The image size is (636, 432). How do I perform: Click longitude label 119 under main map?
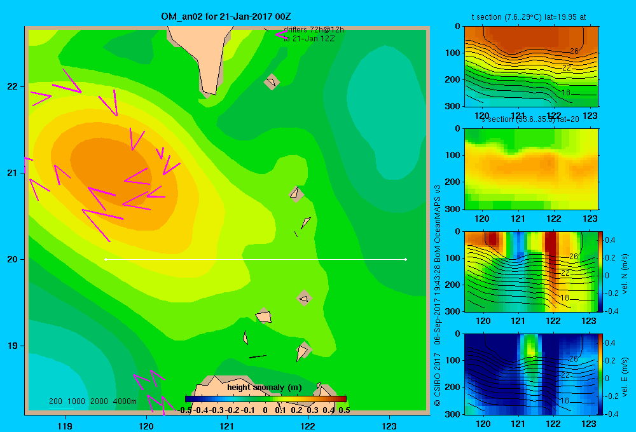(x=65, y=426)
